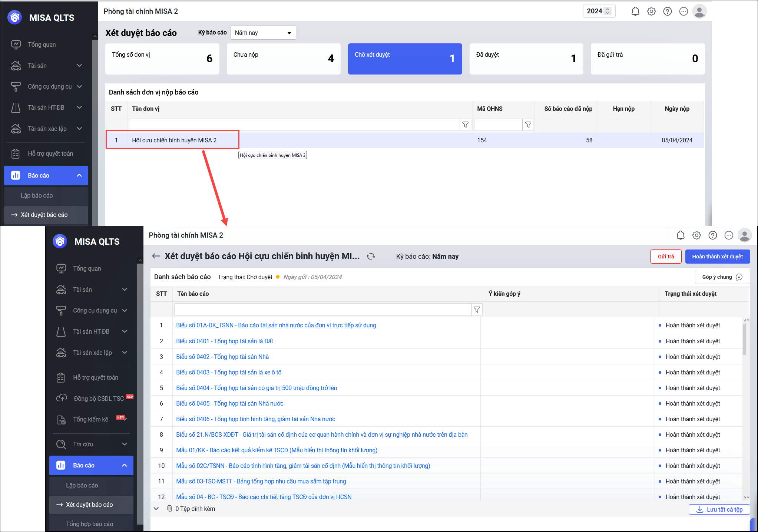Click the help question mark icon
Screen dimensions: 758x532
click(x=667, y=11)
